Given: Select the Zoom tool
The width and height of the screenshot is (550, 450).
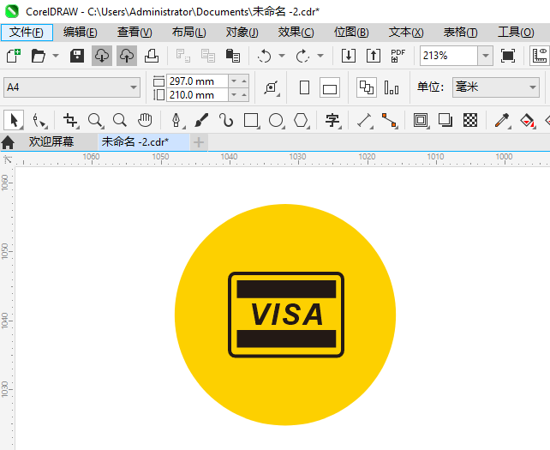Looking at the screenshot, I should click(x=95, y=120).
